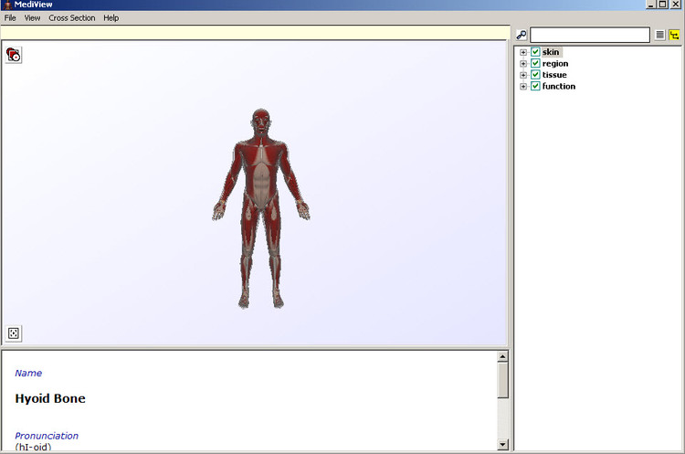Toggle the region checkbox
Viewport: 685px width, 454px height.
pos(536,64)
